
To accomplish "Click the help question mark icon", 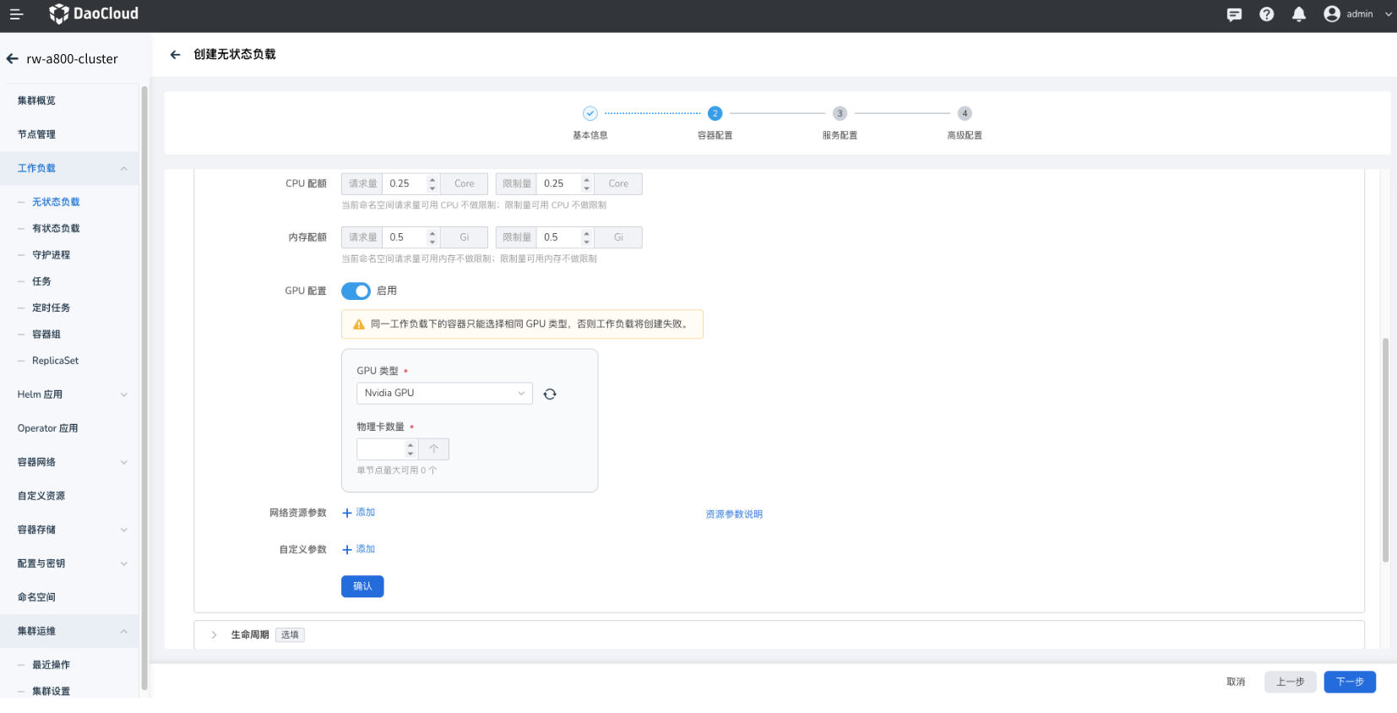I will 1266,14.
